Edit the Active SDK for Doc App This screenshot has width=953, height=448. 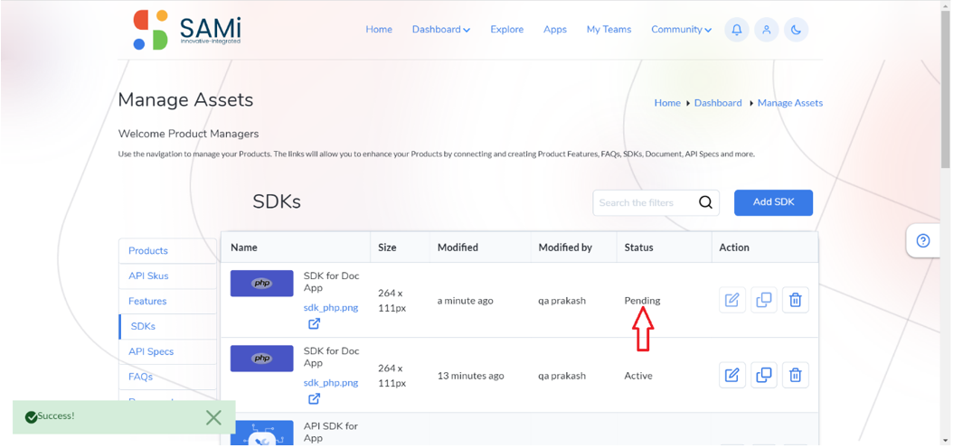click(x=731, y=375)
